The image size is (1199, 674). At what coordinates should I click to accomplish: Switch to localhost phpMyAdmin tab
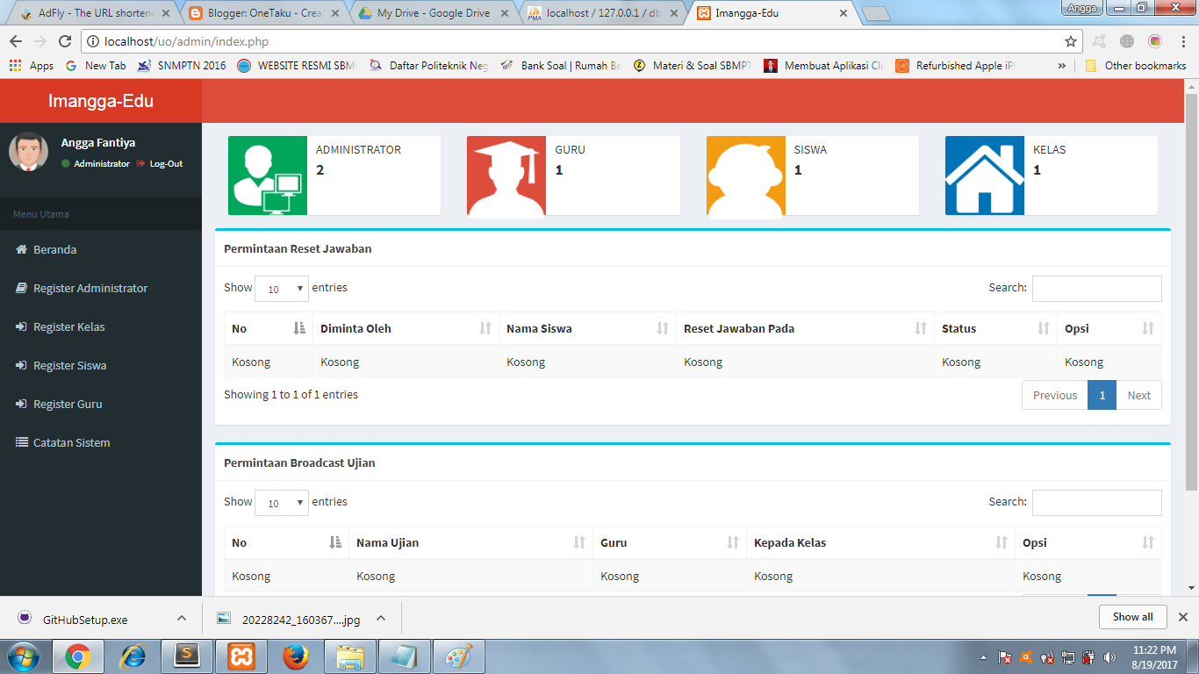pyautogui.click(x=602, y=13)
